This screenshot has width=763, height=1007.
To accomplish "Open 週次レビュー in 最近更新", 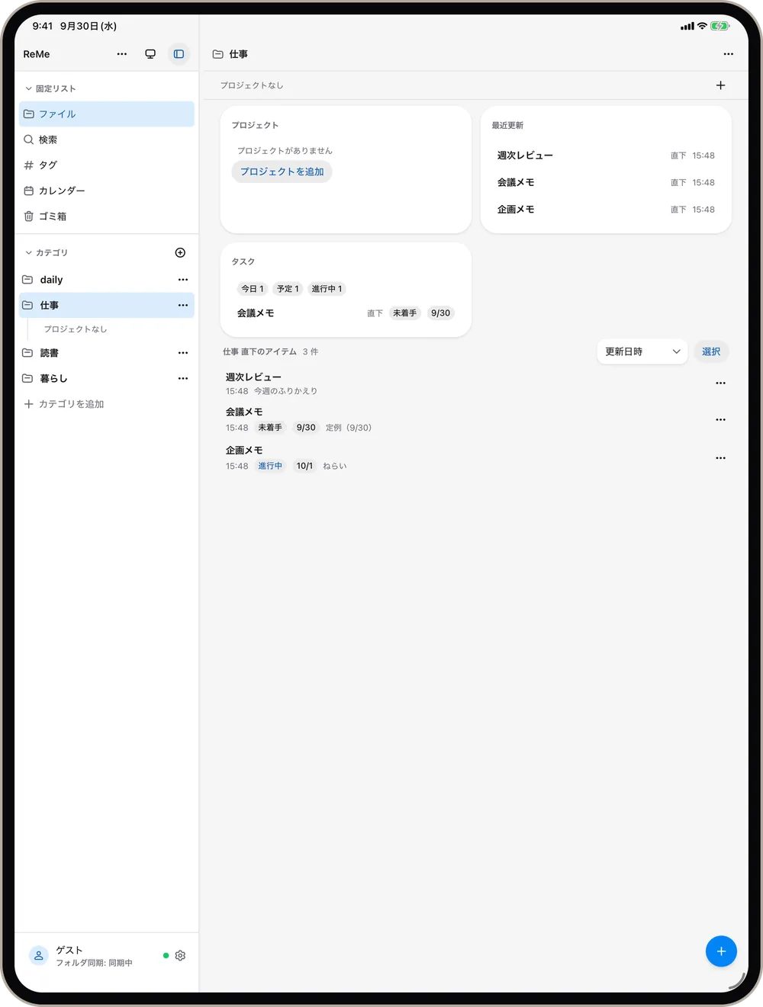I will coord(606,156).
